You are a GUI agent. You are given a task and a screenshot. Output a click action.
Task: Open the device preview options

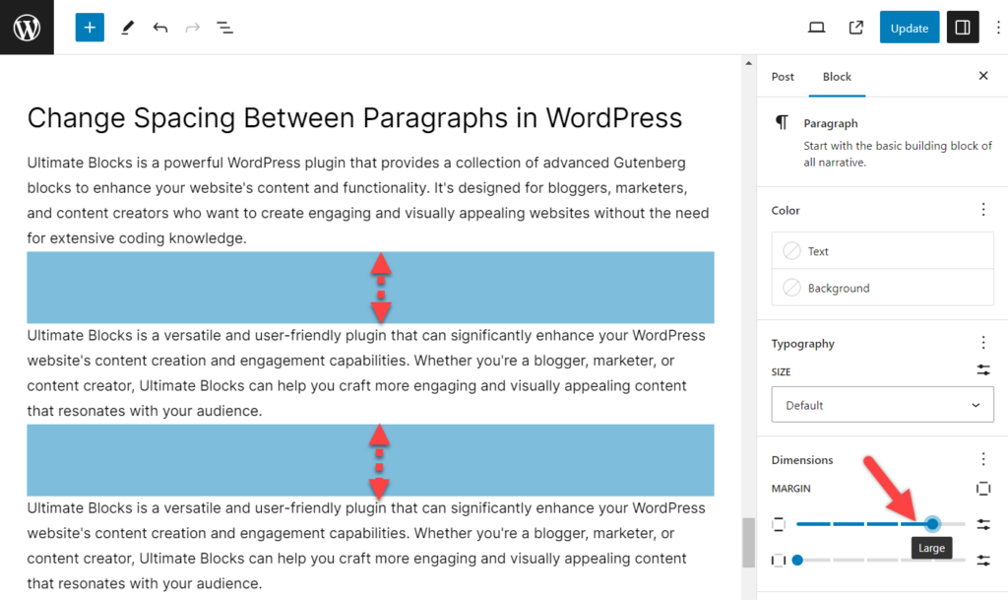point(816,27)
